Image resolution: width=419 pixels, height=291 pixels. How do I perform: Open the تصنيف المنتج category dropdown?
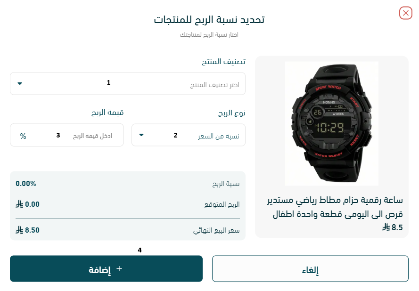[x=127, y=83]
